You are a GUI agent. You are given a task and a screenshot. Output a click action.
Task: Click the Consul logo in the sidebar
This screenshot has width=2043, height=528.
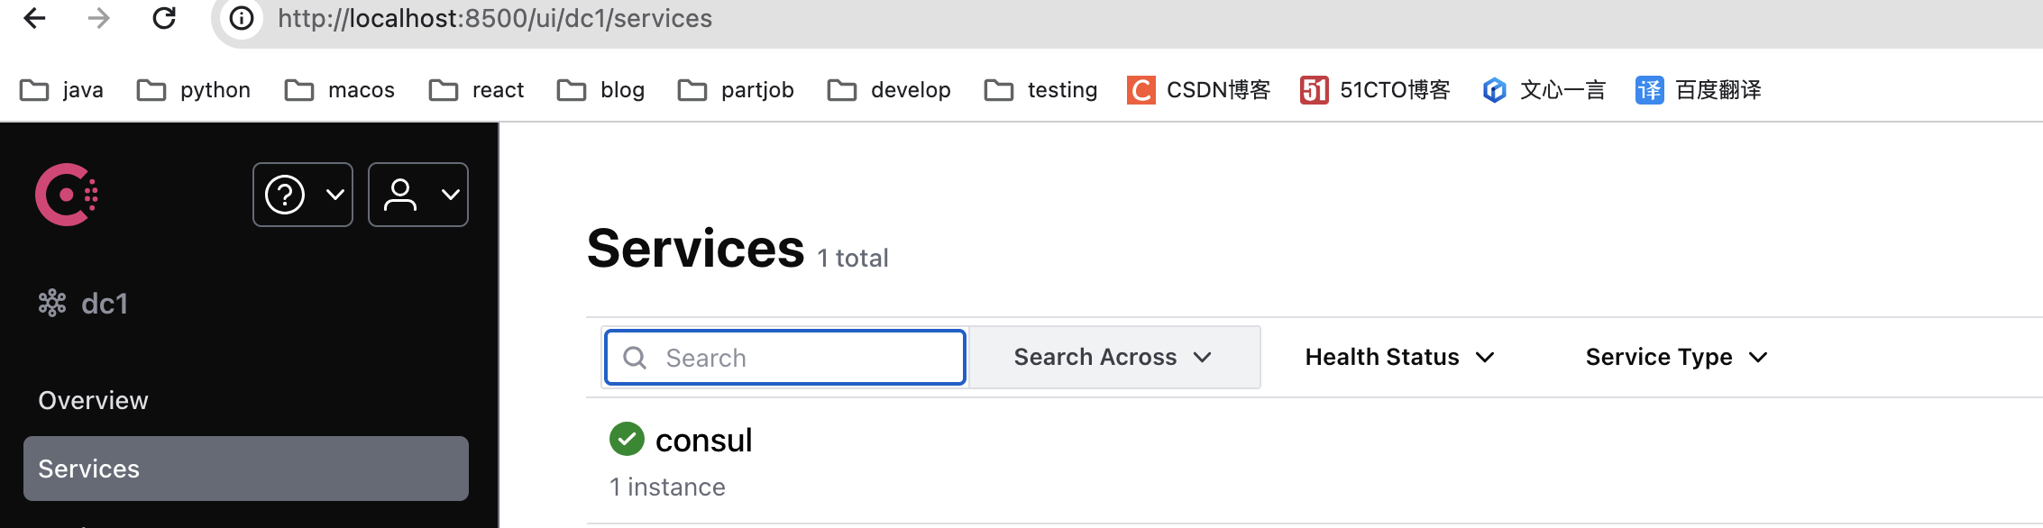(65, 194)
